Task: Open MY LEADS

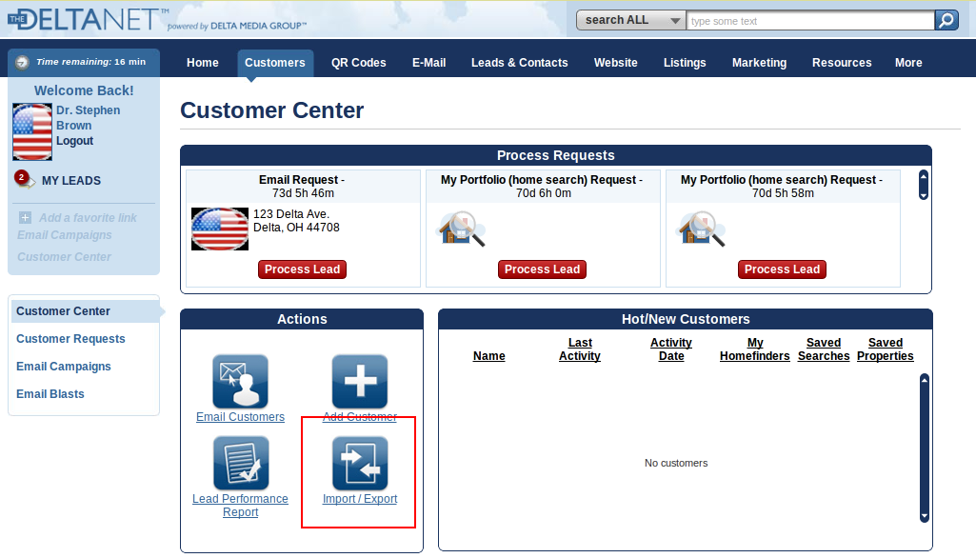Action: point(71,181)
